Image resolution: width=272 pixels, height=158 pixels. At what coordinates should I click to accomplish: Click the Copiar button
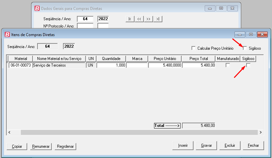[17, 146]
